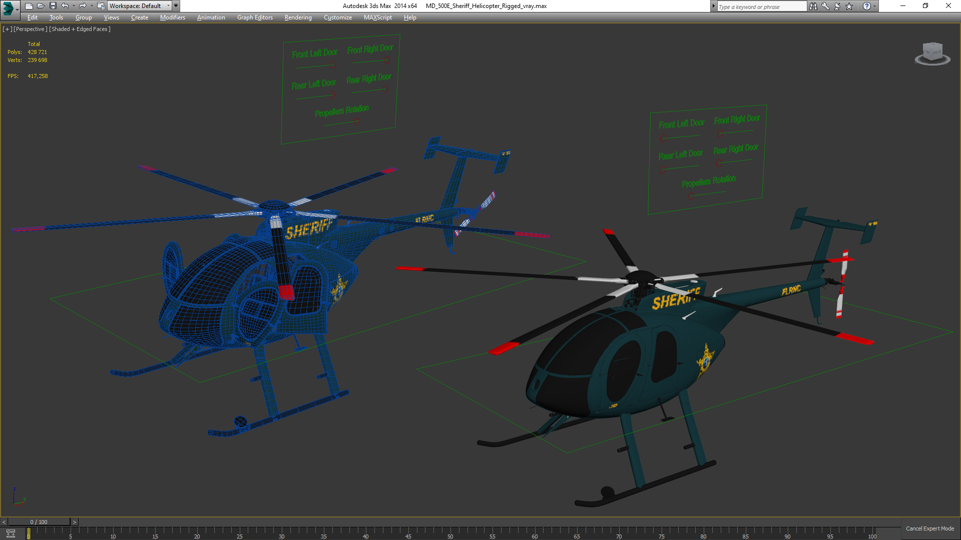Screen dimensions: 961x540
Task: Expand the Help dropdown arrow
Action: tap(875, 6)
